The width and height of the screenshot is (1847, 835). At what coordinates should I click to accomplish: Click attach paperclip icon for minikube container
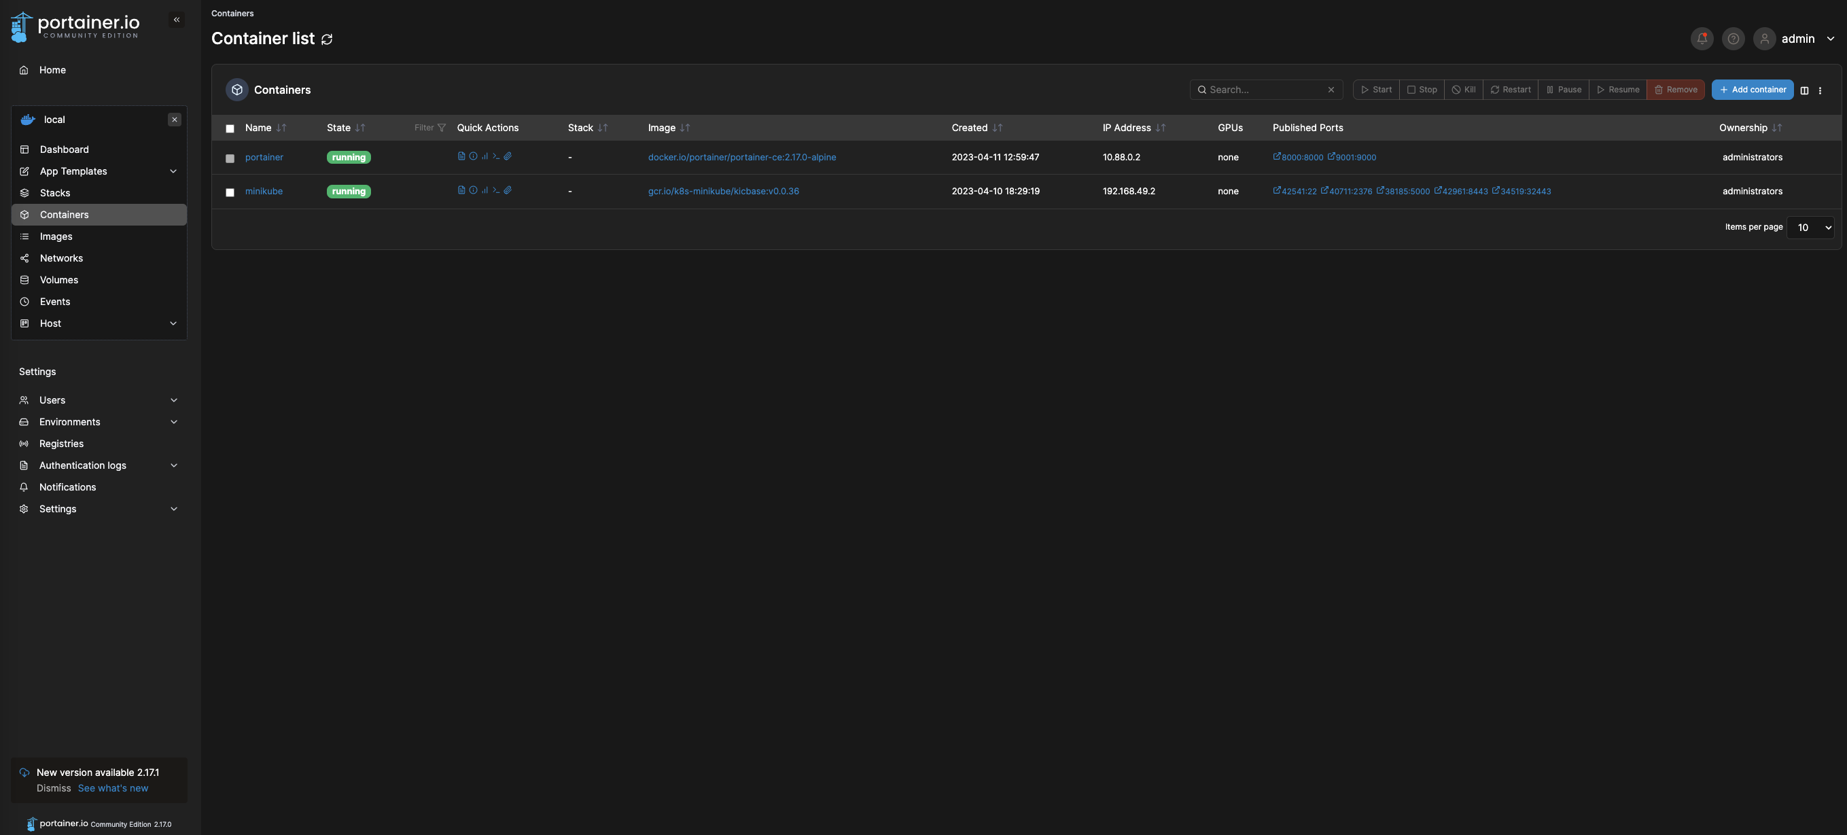[x=508, y=191]
